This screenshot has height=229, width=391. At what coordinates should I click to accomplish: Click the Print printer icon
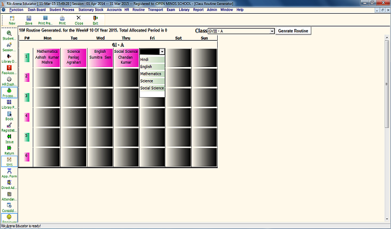62,20
